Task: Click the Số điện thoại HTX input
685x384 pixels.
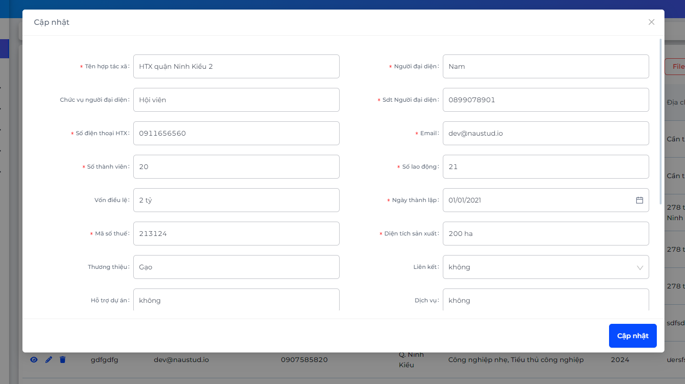Action: click(236, 133)
